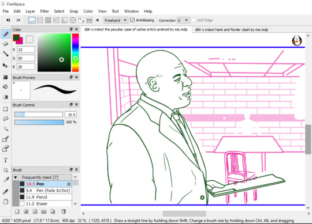
Task: Delete brush with trash icon
Action: [x=64, y=211]
